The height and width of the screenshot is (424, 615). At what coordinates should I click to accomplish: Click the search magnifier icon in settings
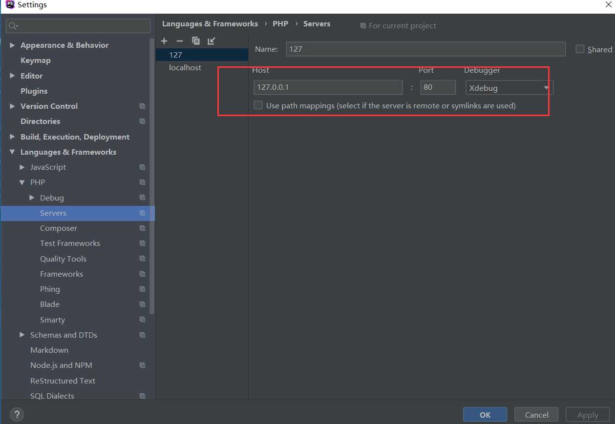[x=13, y=26]
